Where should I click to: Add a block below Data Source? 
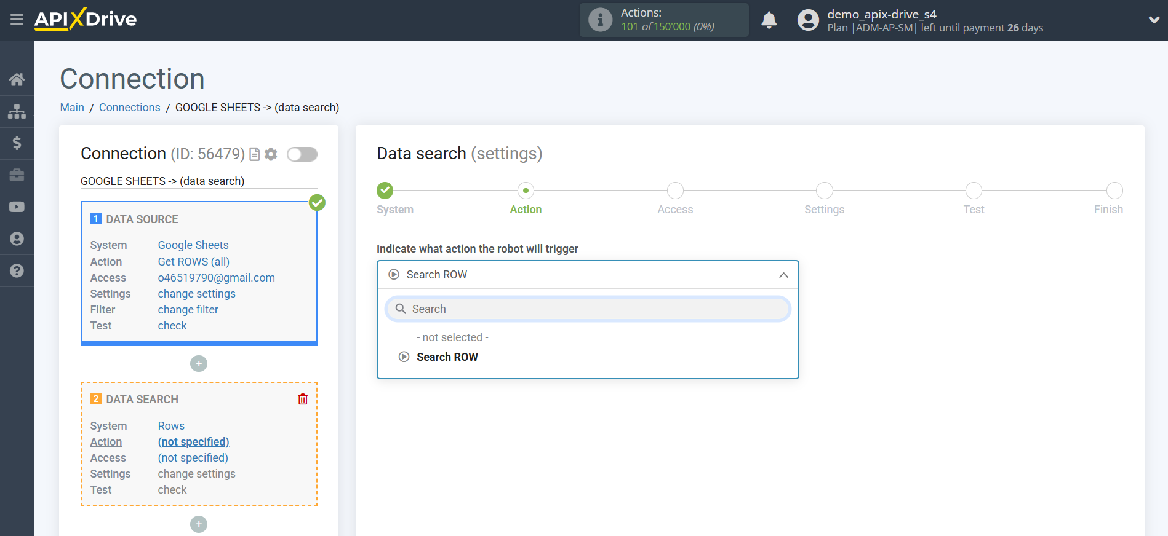pyautogui.click(x=199, y=364)
